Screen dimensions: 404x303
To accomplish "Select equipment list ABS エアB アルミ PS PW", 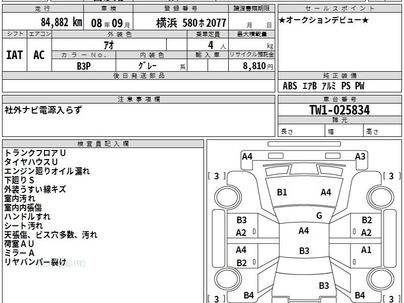I will coord(324,86).
